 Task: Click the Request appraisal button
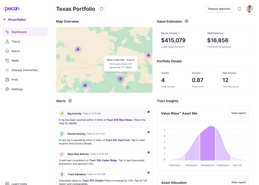219,9
